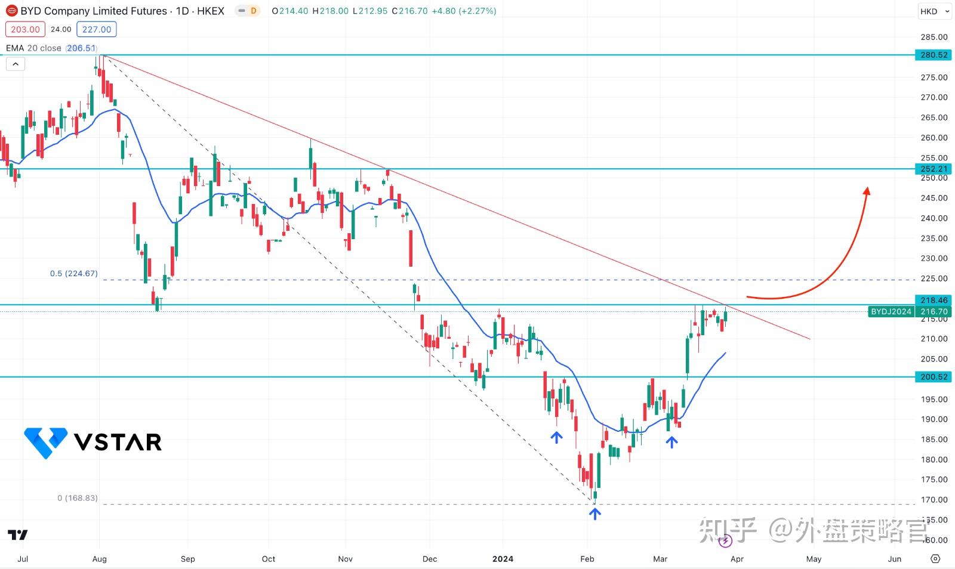The height and width of the screenshot is (569, 955).
Task: Select the 0 (168.83) Fibonacci level label
Action: coord(78,497)
